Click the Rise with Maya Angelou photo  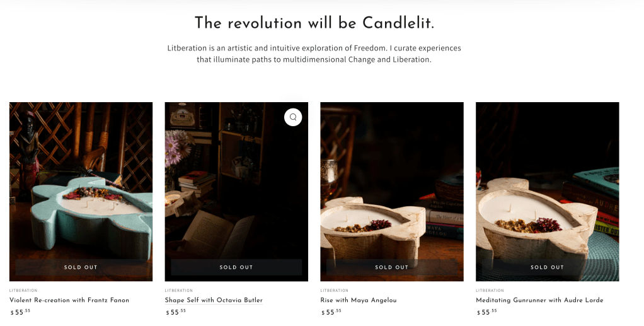pos(392,189)
